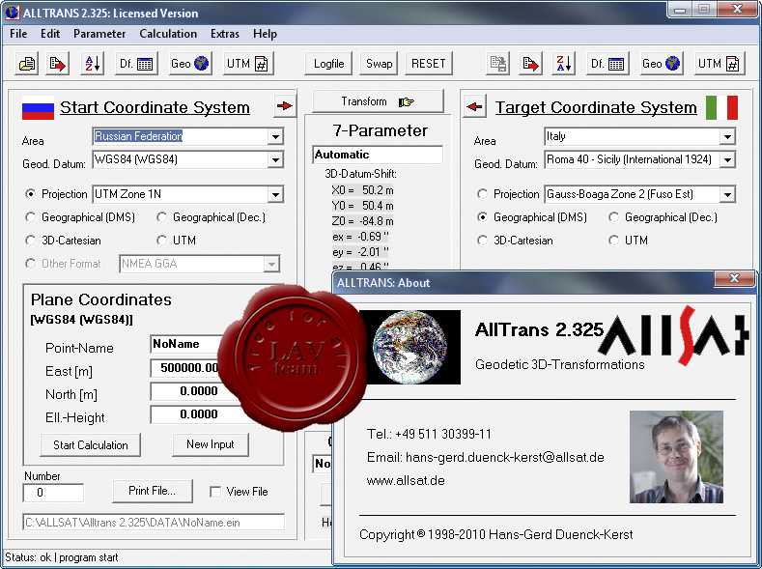The image size is (762, 569).
Task: Click the right UTM grid button
Action: point(719,64)
